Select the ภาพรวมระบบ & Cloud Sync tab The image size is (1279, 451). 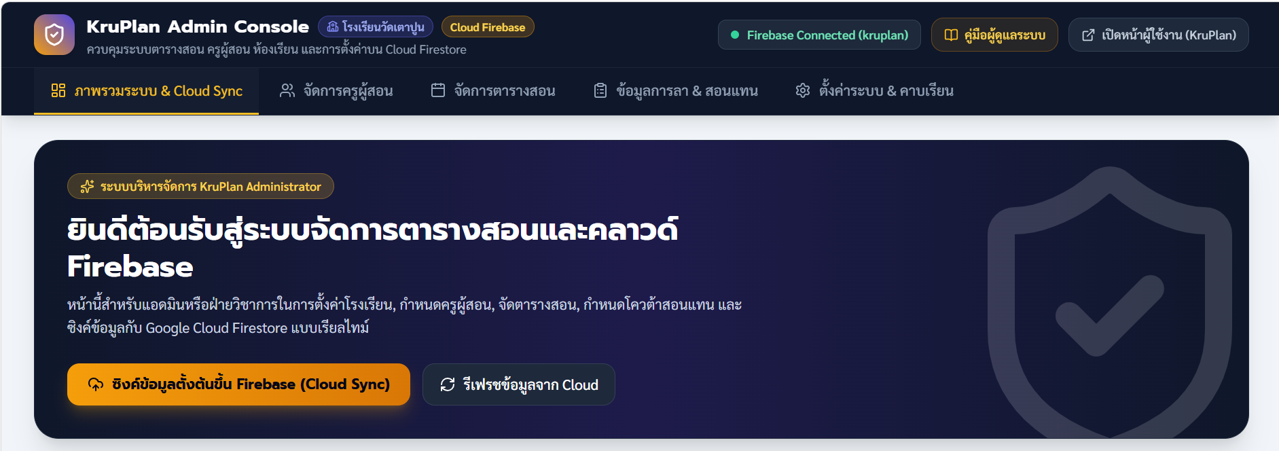click(147, 91)
